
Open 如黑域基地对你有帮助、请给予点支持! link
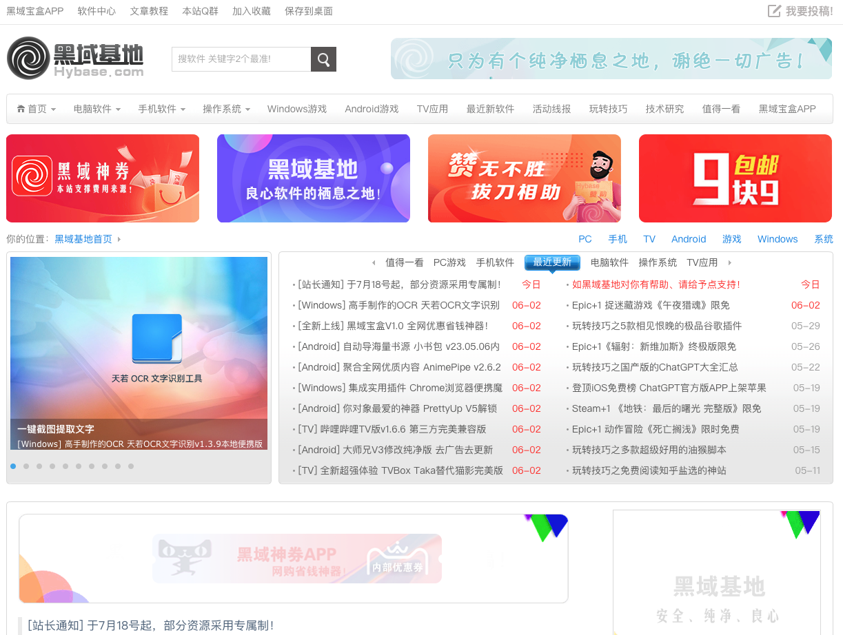(x=656, y=284)
